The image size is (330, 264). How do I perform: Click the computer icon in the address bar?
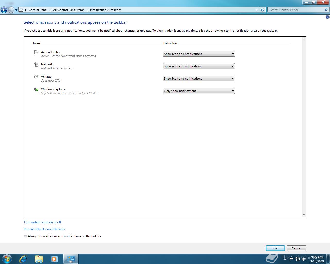[x=21, y=10]
